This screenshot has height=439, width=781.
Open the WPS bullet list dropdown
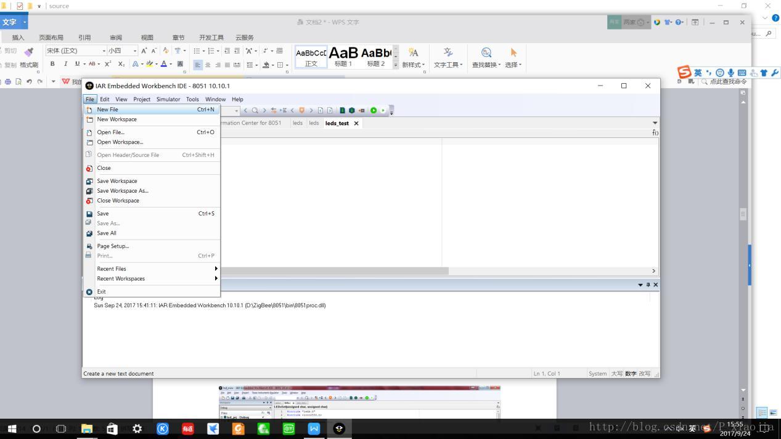tap(203, 51)
